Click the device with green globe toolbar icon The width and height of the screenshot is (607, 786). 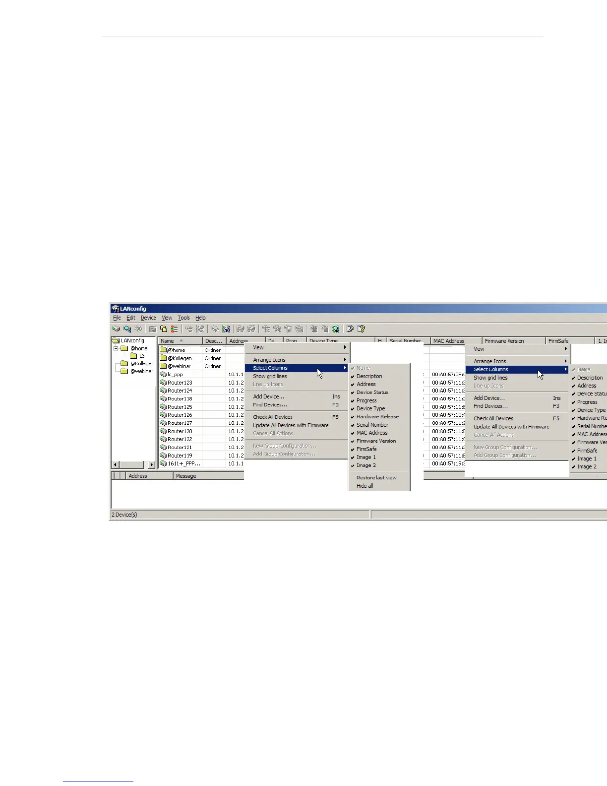click(x=336, y=328)
